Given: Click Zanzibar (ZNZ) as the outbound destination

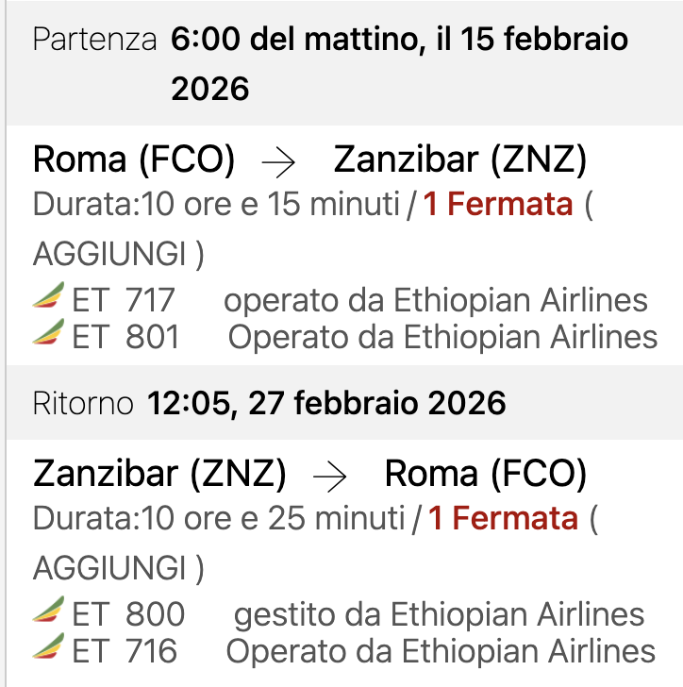Looking at the screenshot, I should tap(460, 160).
